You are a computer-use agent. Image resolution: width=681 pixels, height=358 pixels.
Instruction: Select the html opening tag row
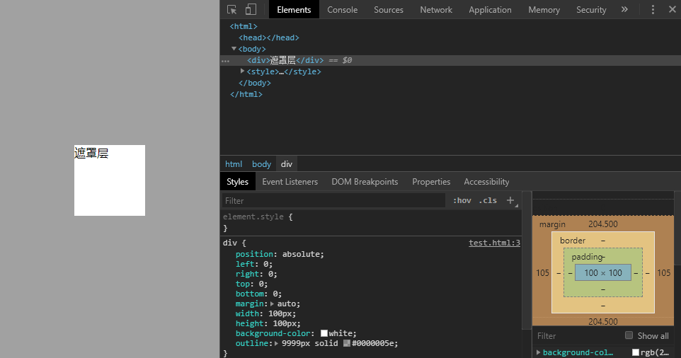pos(244,26)
